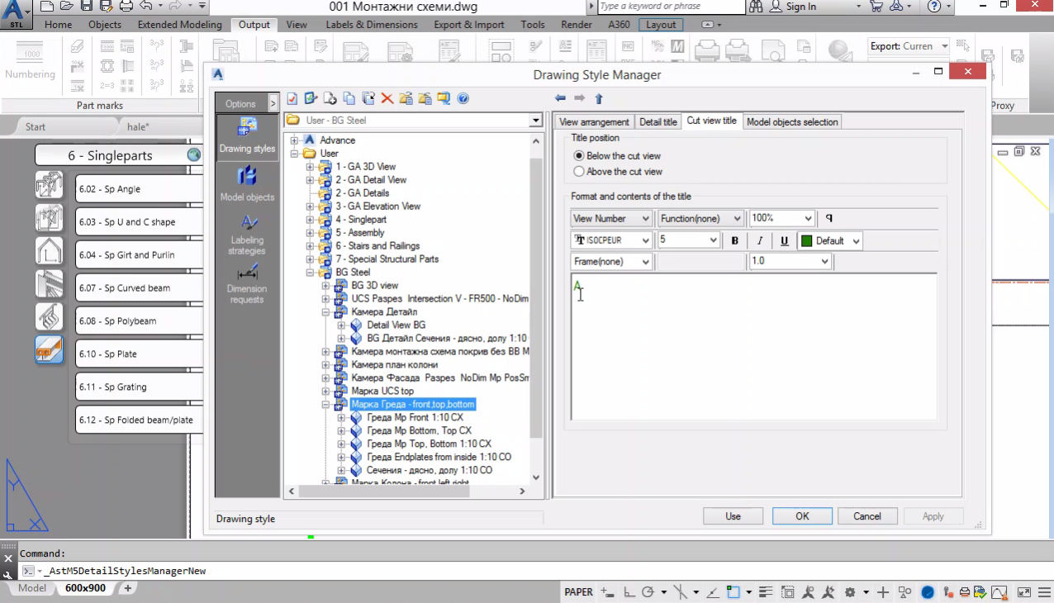The height and width of the screenshot is (603, 1054).
Task: Select Греда Mp Front 1:10 CX tree item
Action: (x=415, y=418)
